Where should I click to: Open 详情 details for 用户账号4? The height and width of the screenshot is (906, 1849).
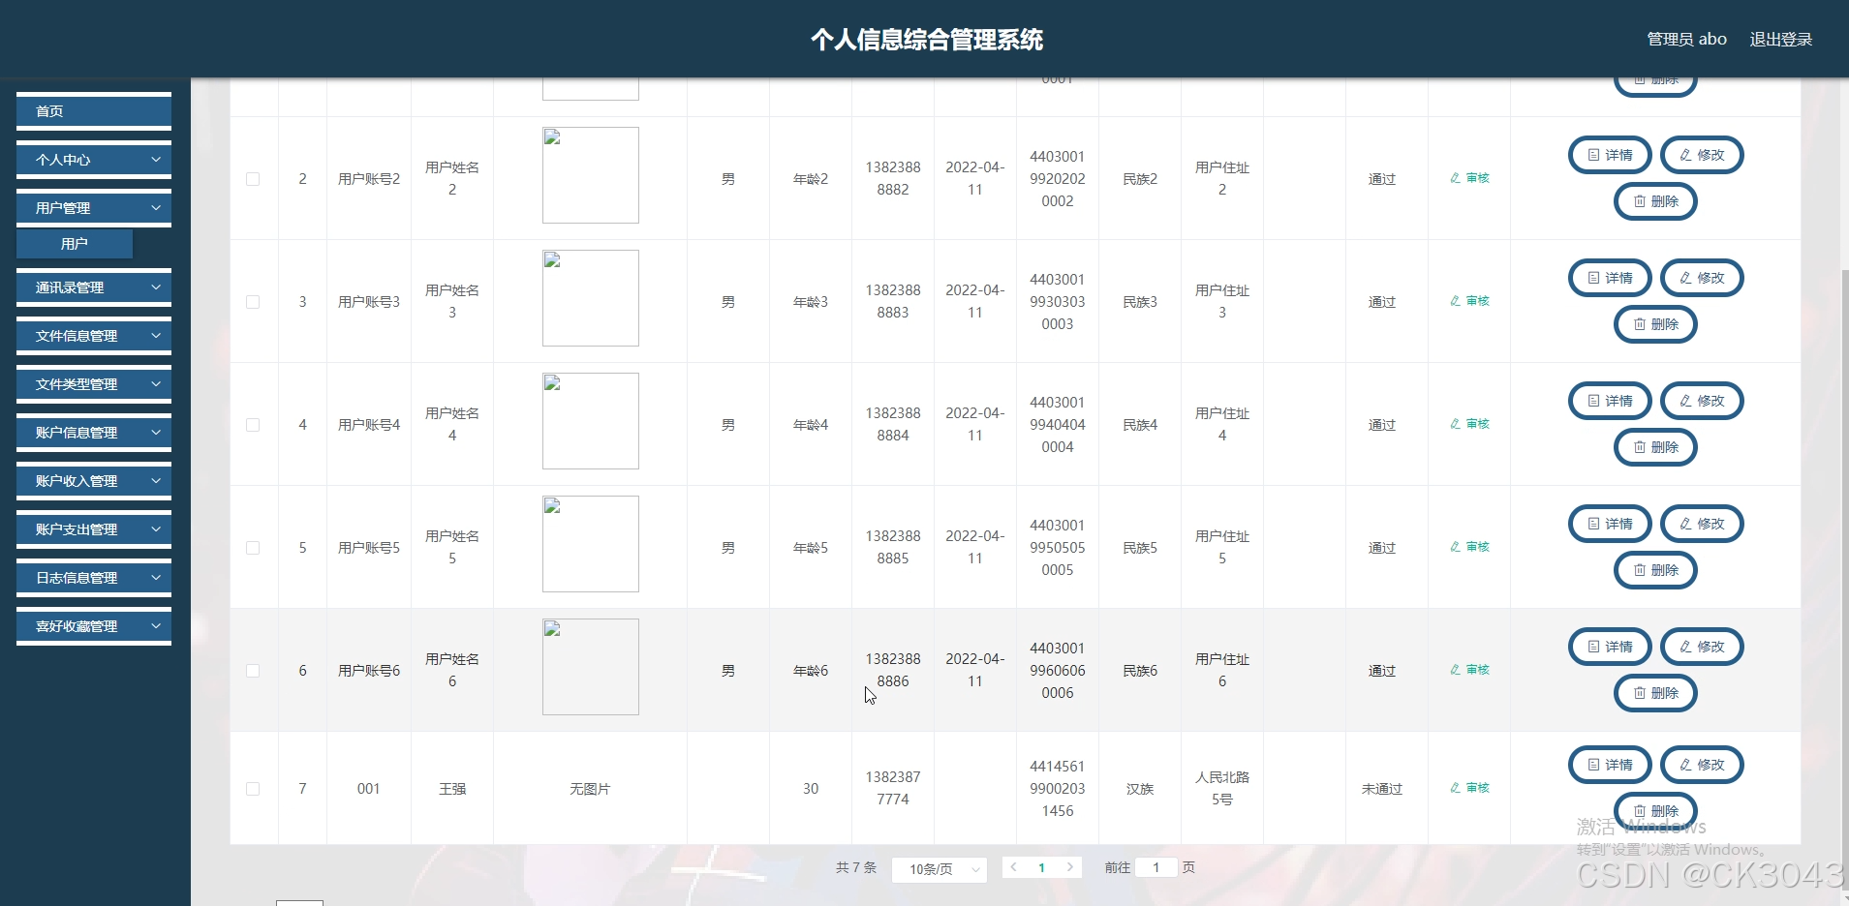[x=1610, y=401]
